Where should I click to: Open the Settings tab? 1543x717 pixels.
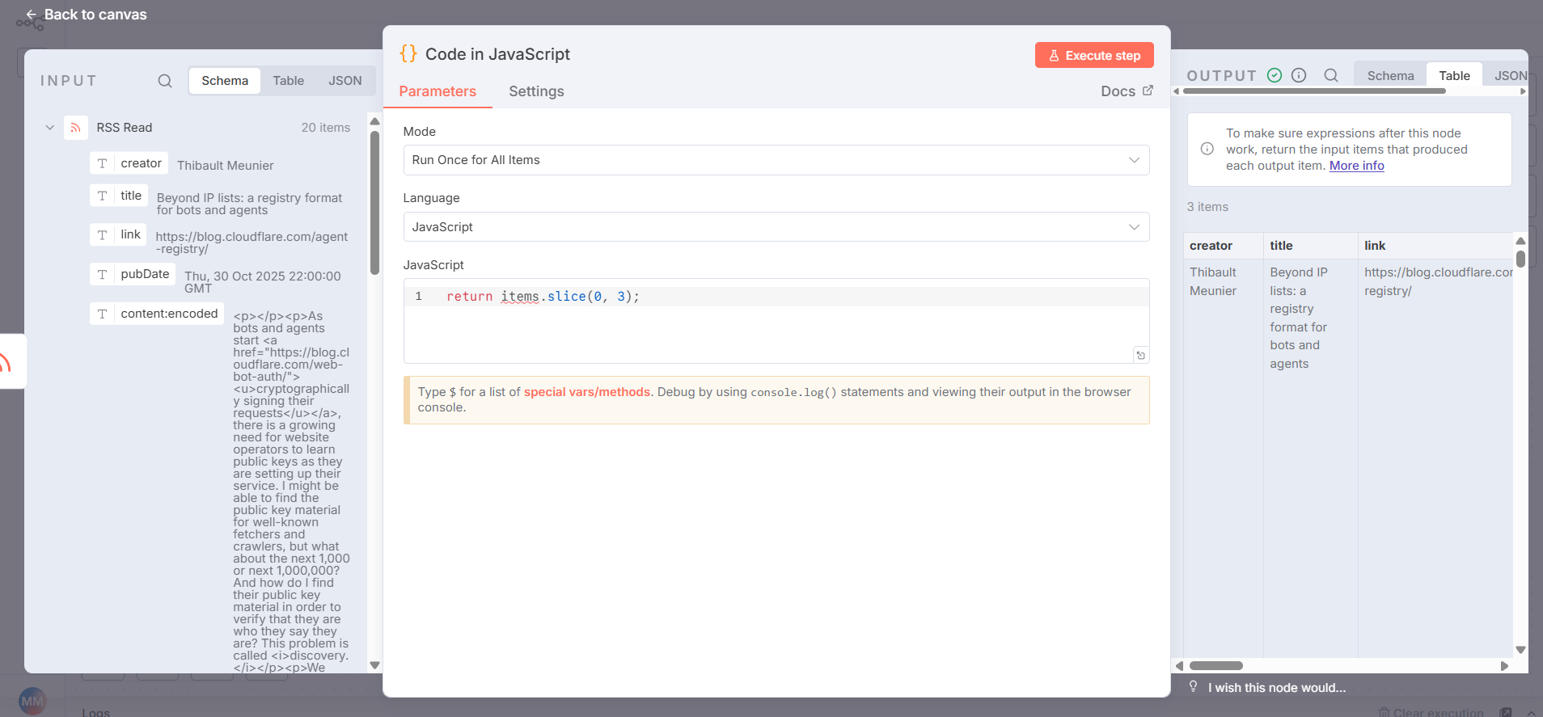pyautogui.click(x=536, y=91)
